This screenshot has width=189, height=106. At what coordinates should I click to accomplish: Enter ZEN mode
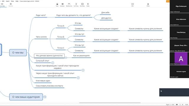[x=133, y=5]
